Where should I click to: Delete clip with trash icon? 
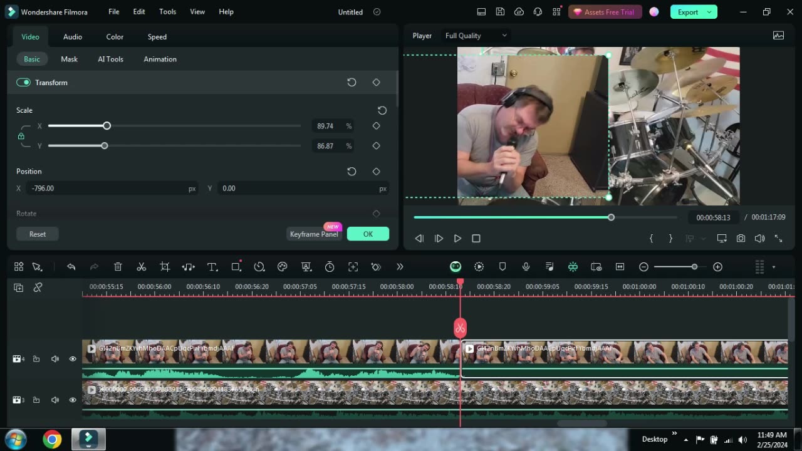click(118, 267)
